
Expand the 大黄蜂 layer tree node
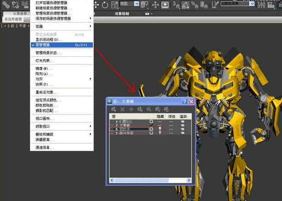tap(112, 125)
